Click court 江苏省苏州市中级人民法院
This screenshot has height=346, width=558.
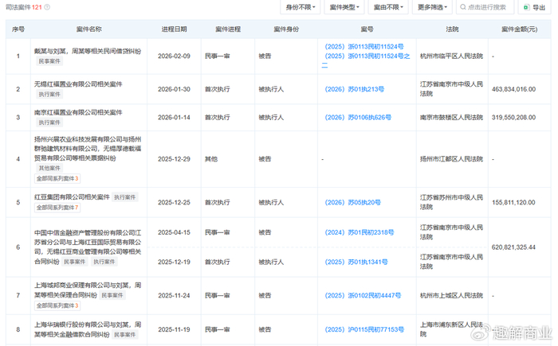tap(452, 202)
